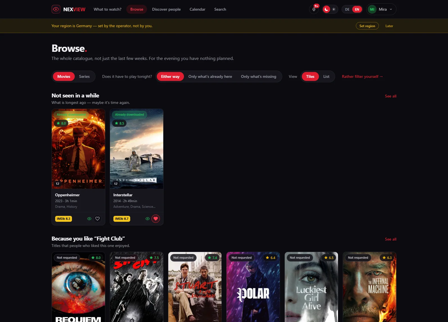Go to Discover people

166,9
